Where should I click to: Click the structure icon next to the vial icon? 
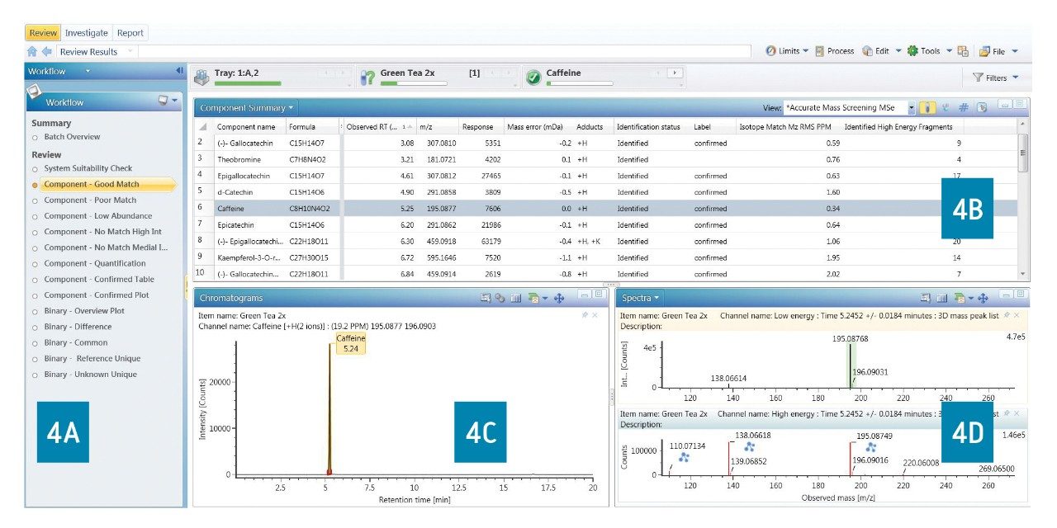[x=946, y=107]
